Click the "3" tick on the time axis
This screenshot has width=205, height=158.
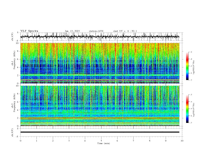(x=69, y=141)
